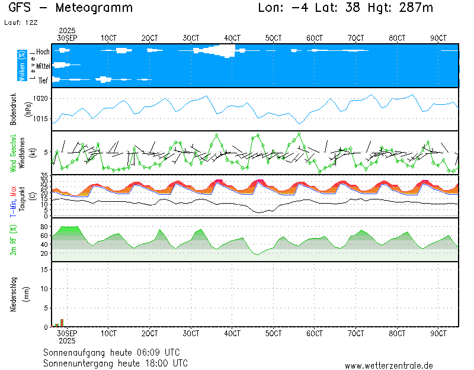Click the 'Hoch' cloud level label
The width and height of the screenshot is (474, 370).
click(x=43, y=52)
